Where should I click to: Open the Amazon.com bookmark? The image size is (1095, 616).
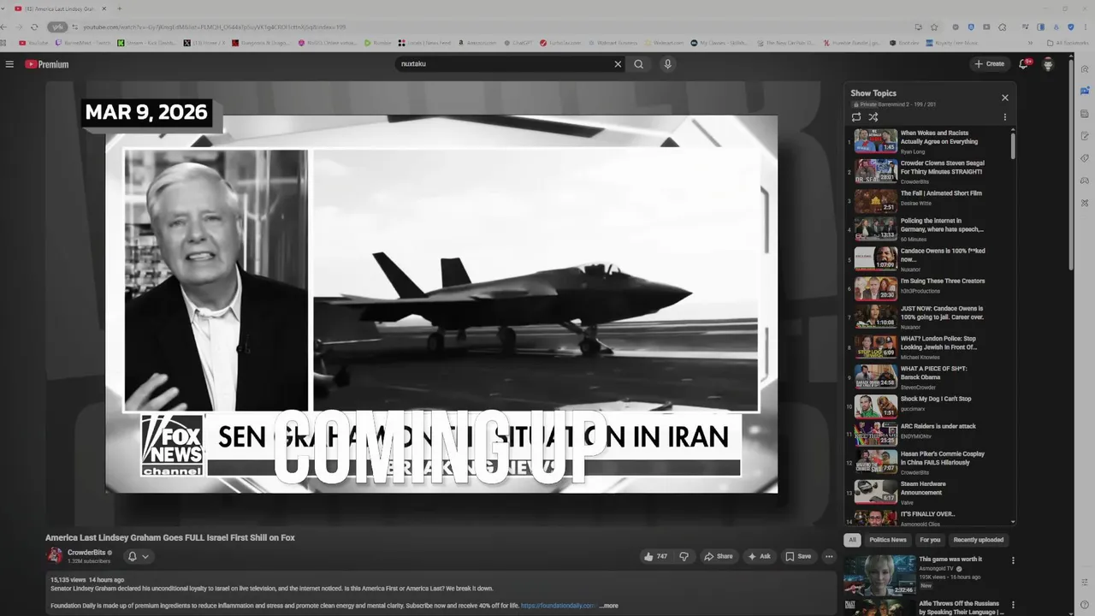tap(476, 43)
